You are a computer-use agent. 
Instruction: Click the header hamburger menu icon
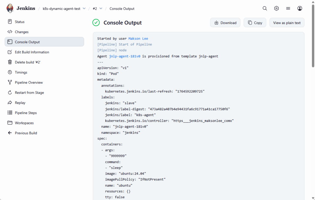(288, 9)
